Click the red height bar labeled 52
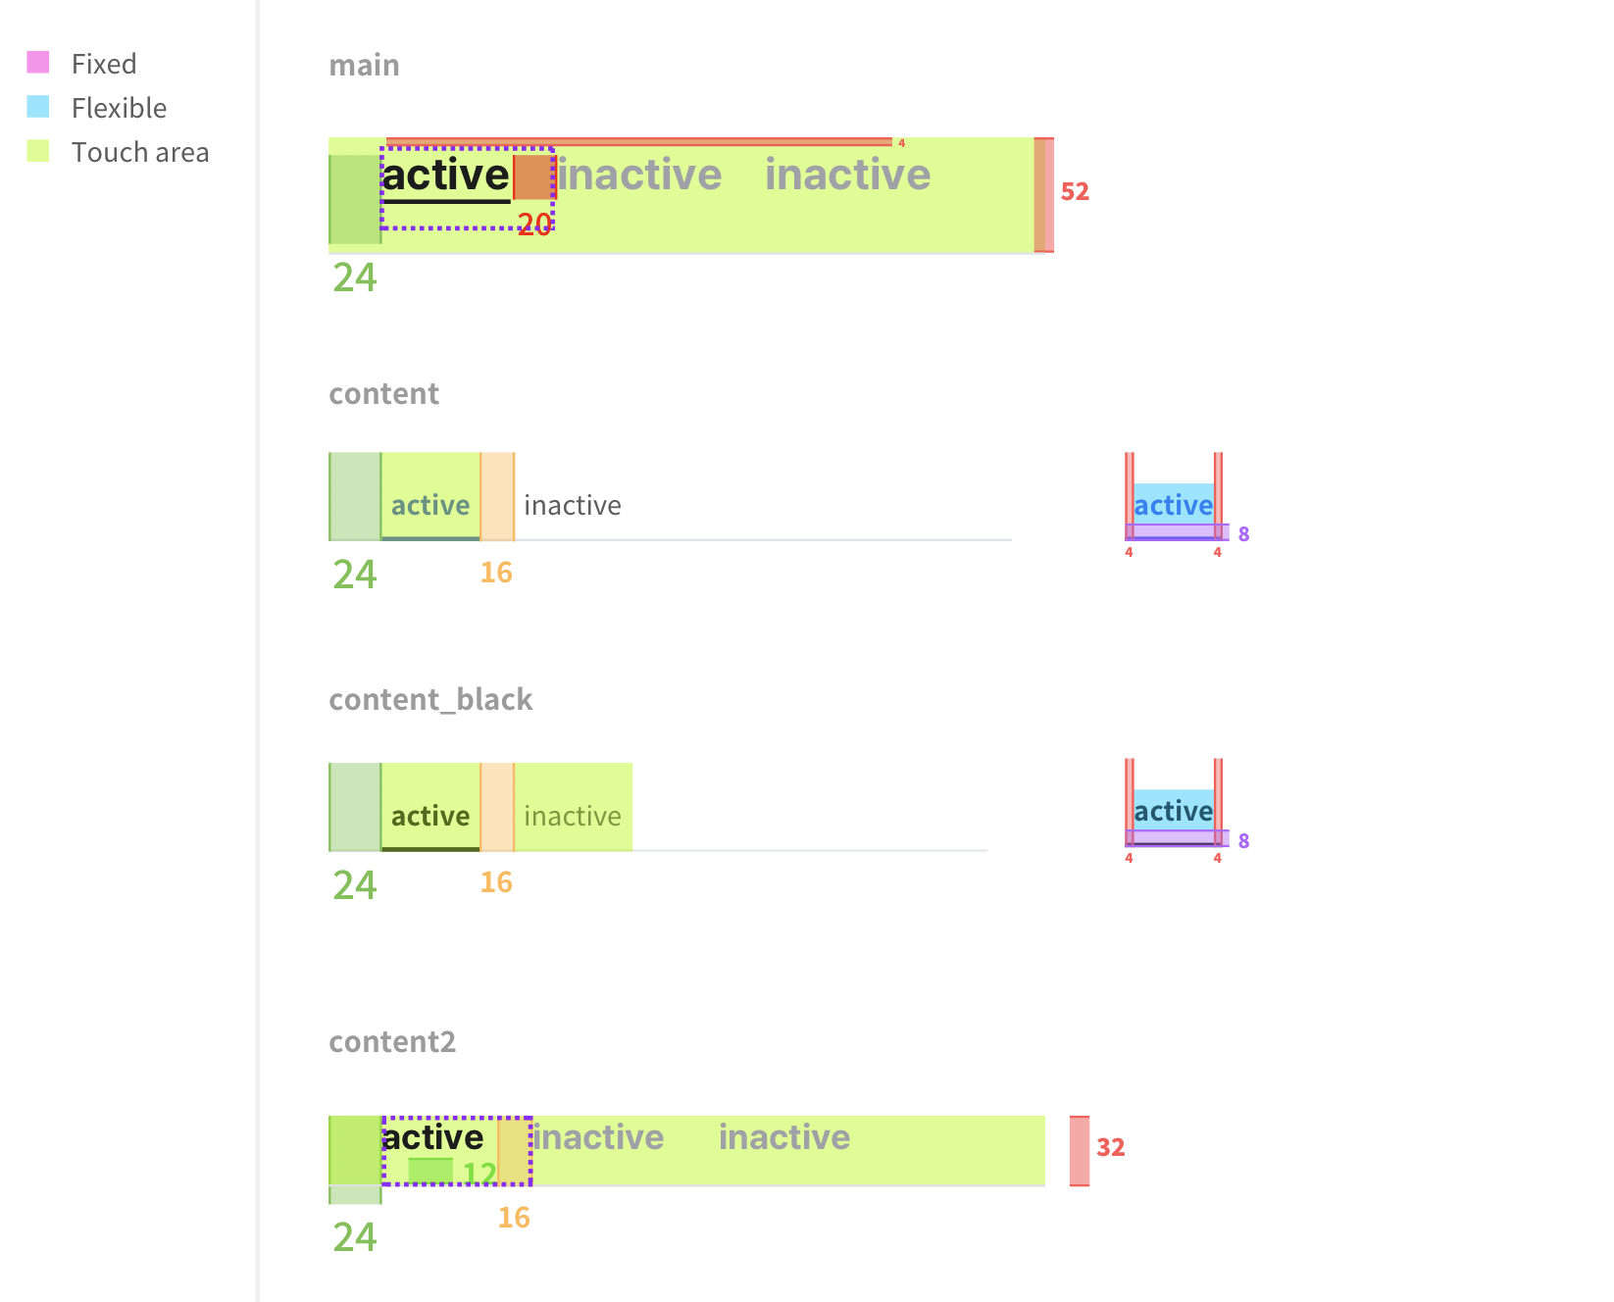Screen dimensions: 1614x1302 click(1044, 195)
